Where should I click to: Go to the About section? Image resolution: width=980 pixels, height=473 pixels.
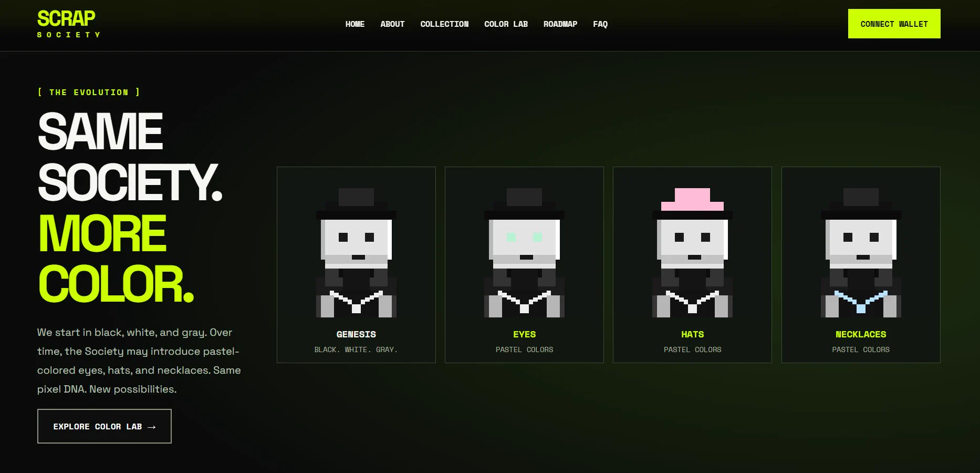pyautogui.click(x=392, y=24)
